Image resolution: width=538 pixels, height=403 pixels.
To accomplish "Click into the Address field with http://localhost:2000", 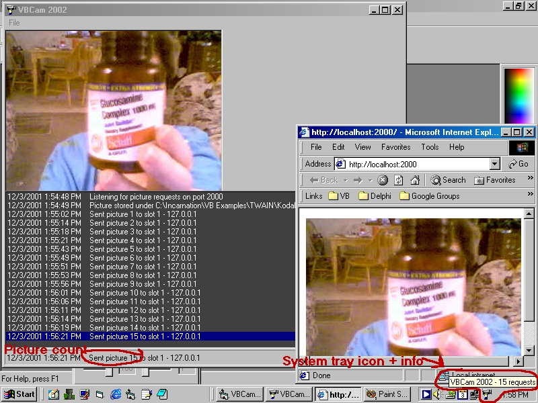I will coord(418,164).
